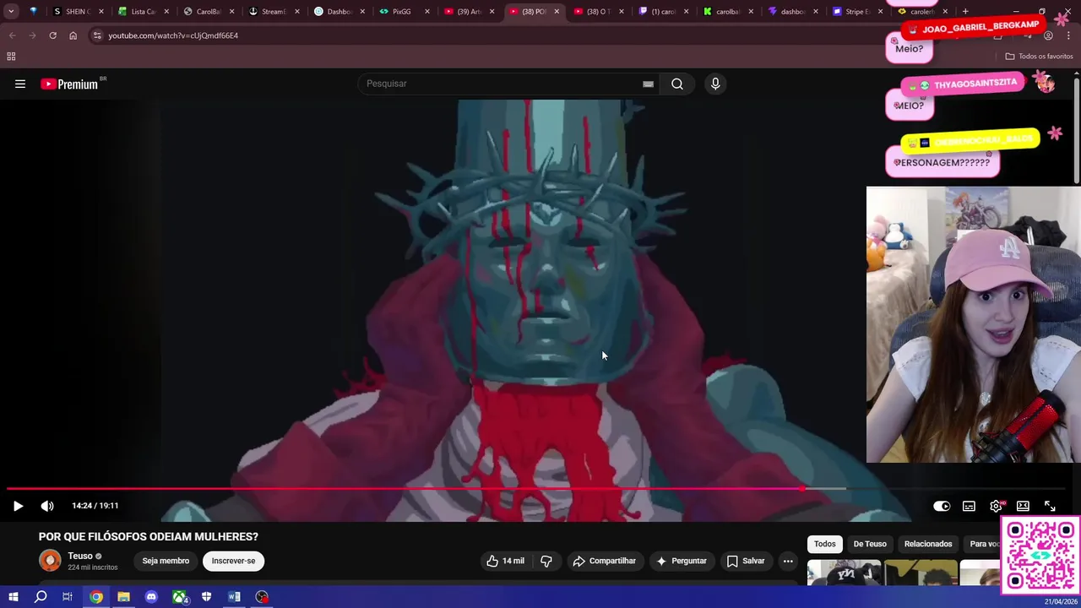Open Xbox app from taskbar
Viewport: 1081px width, 608px height.
179,597
